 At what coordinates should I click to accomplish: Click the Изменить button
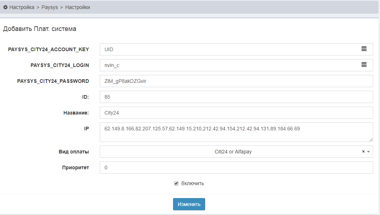click(x=189, y=204)
